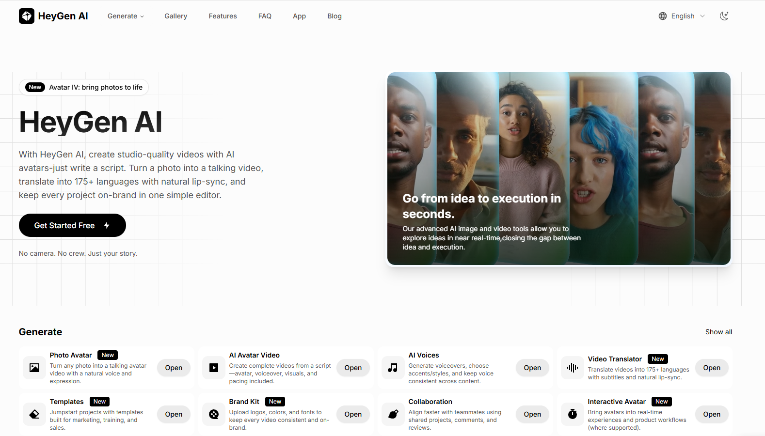765x436 pixels.
Task: Click the AI Avatar Video play icon
Action: coord(214,368)
